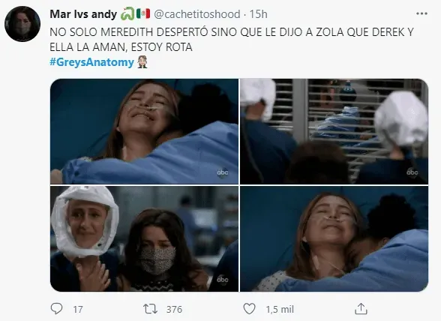This screenshot has width=441, height=321.
Task: Open the 15h timestamp link
Action: point(259,14)
